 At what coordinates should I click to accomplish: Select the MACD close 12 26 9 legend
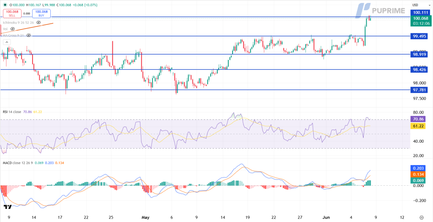[x=18, y=163]
